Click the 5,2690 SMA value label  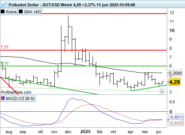[x=175, y=73]
